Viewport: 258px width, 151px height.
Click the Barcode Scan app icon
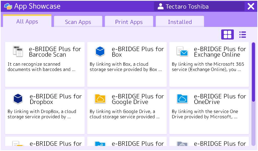(x=18, y=51)
